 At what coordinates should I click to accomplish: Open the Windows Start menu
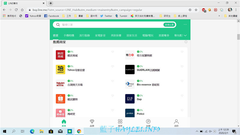4,131
